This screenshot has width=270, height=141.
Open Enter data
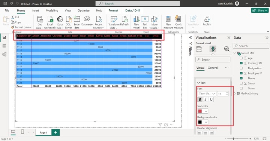(x=77, y=22)
